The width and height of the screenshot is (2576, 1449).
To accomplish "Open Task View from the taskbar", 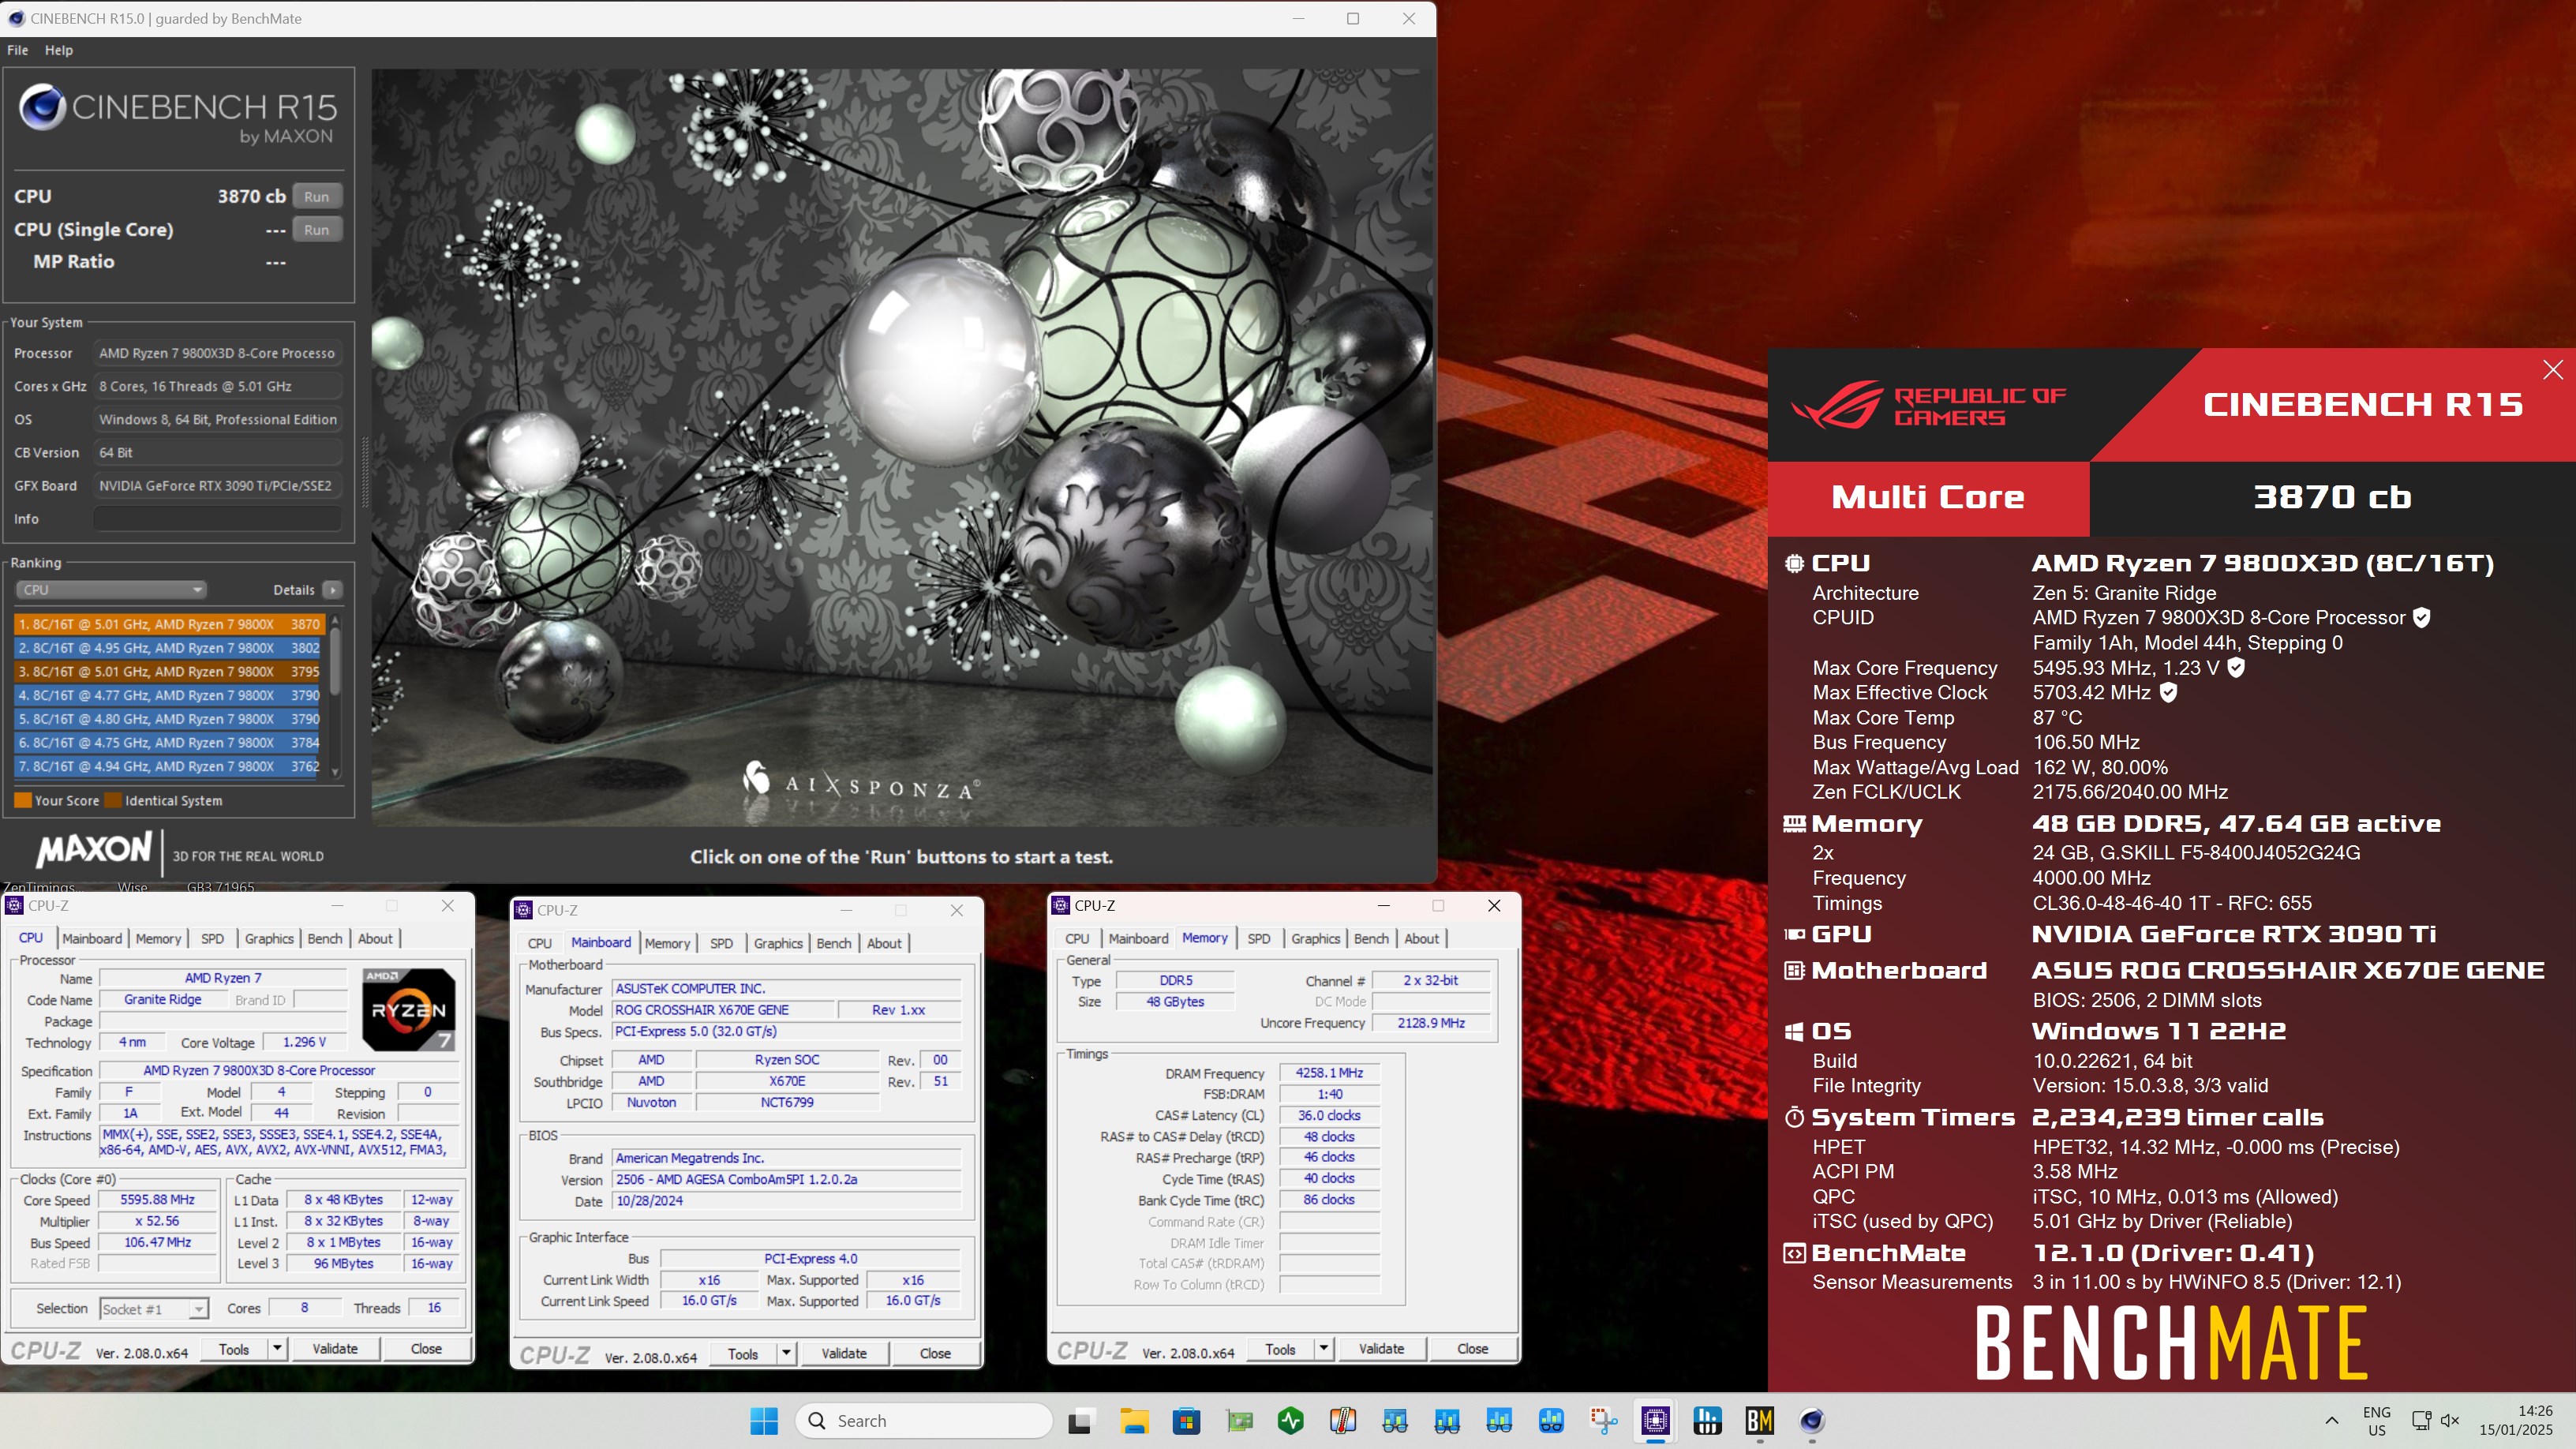I will click(1080, 1421).
